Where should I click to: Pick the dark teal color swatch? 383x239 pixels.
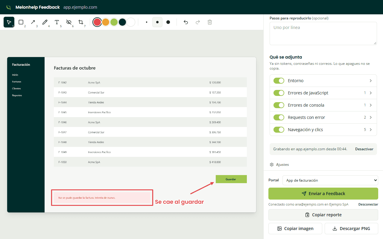point(122,22)
